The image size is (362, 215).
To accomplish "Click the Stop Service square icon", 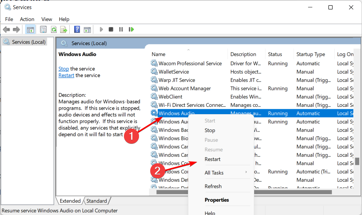I will pos(111,29).
